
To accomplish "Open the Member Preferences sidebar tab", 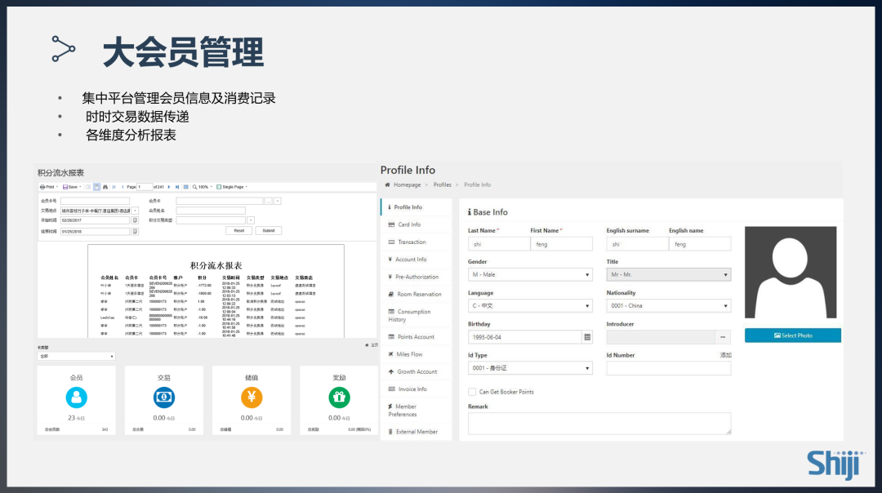I will tap(416, 411).
